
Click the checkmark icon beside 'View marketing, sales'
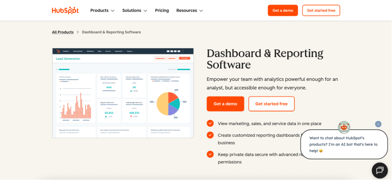(x=210, y=123)
